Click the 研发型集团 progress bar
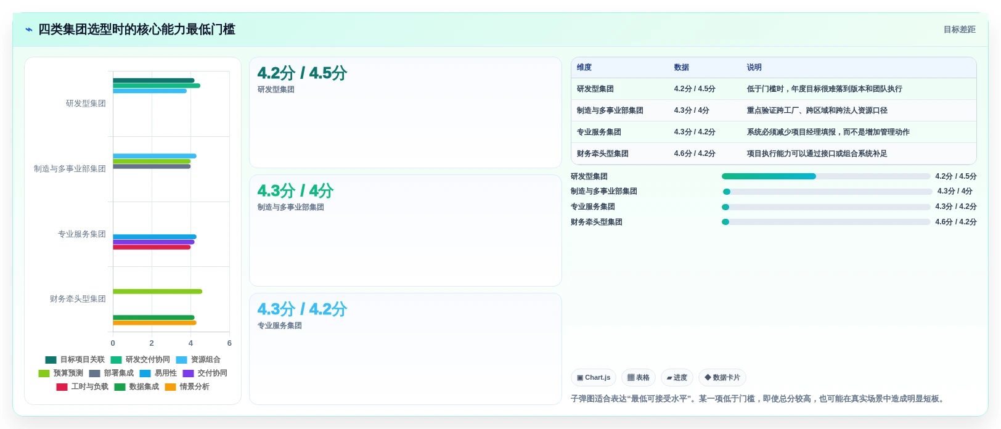Viewport: 1001px width, 429px height. click(x=826, y=177)
